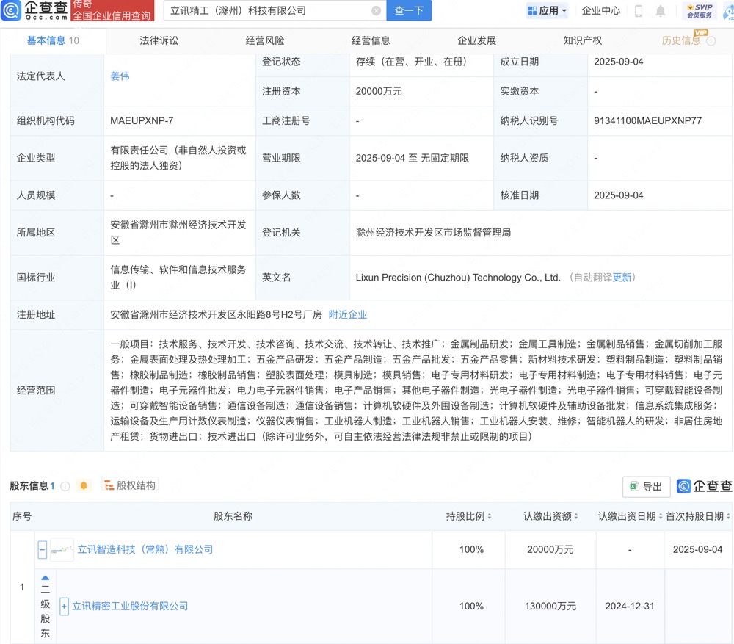734x644 pixels.
Task: Expand the 立讯精密工业 shareholder row
Action: pos(65,607)
